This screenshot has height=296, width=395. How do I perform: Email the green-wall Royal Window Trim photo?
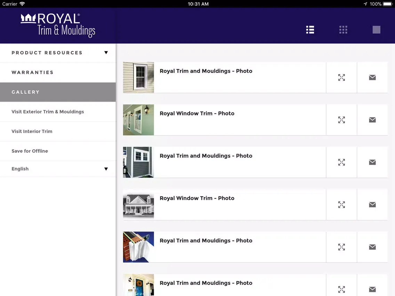tap(372, 120)
